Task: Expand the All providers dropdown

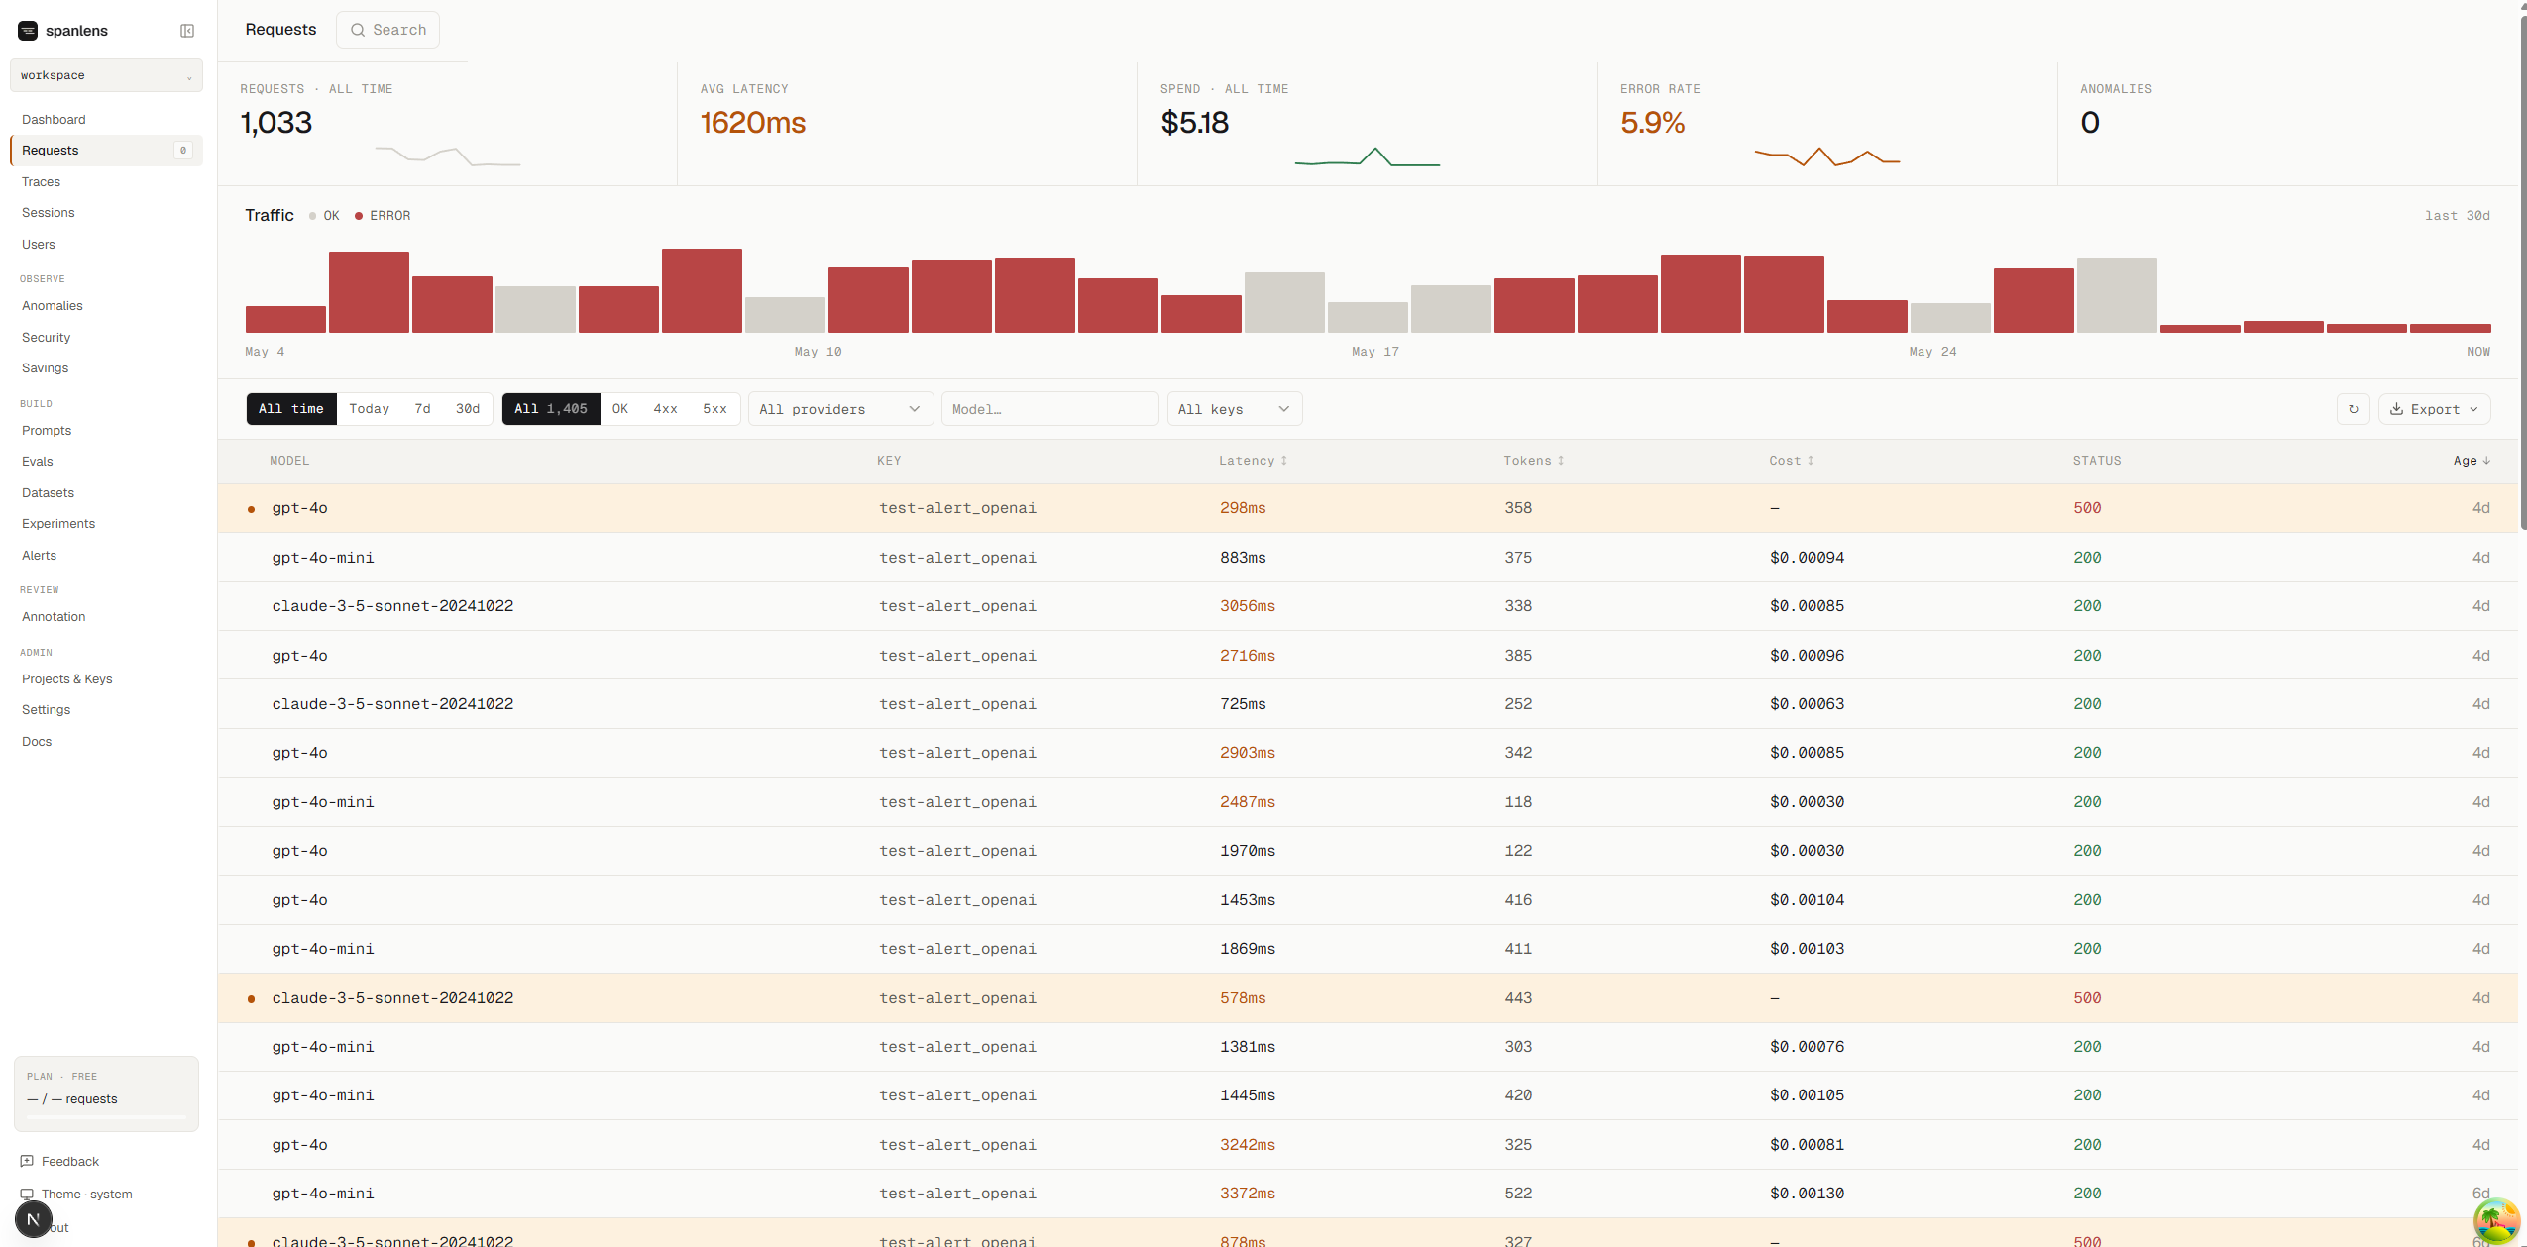Action: coord(840,409)
